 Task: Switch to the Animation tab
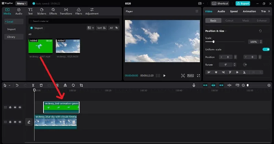(249, 11)
